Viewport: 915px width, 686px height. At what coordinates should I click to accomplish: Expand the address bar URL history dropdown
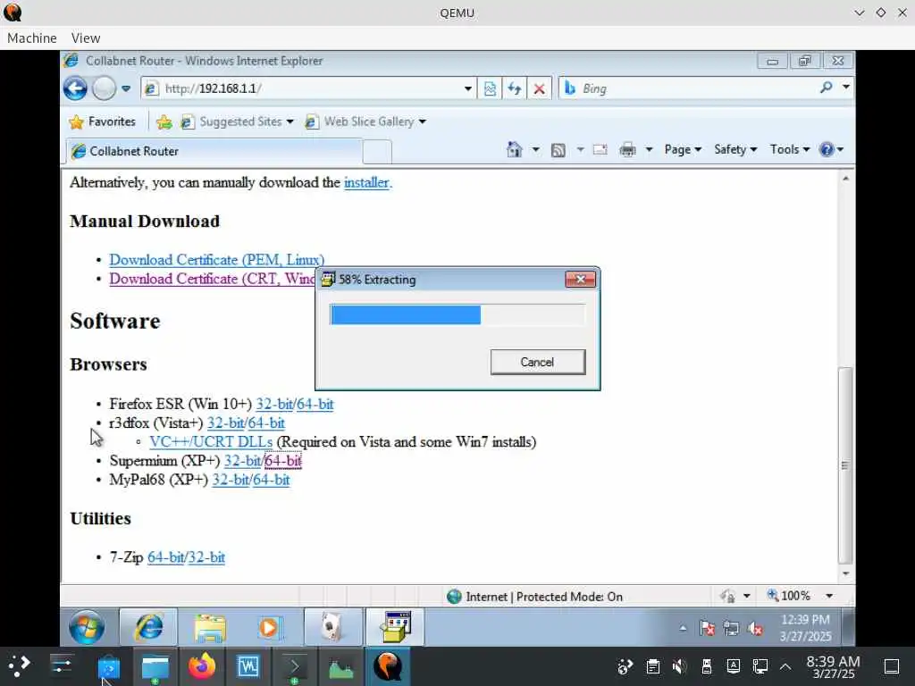(x=468, y=88)
